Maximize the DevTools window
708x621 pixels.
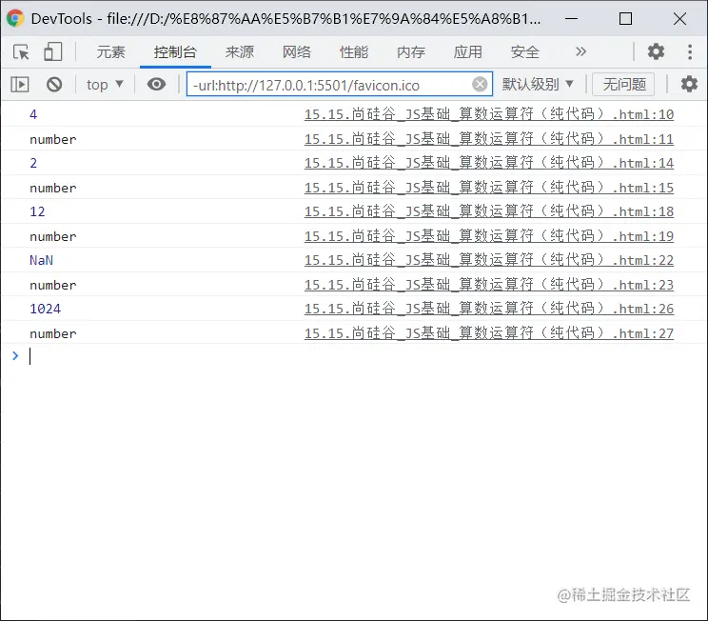click(625, 18)
